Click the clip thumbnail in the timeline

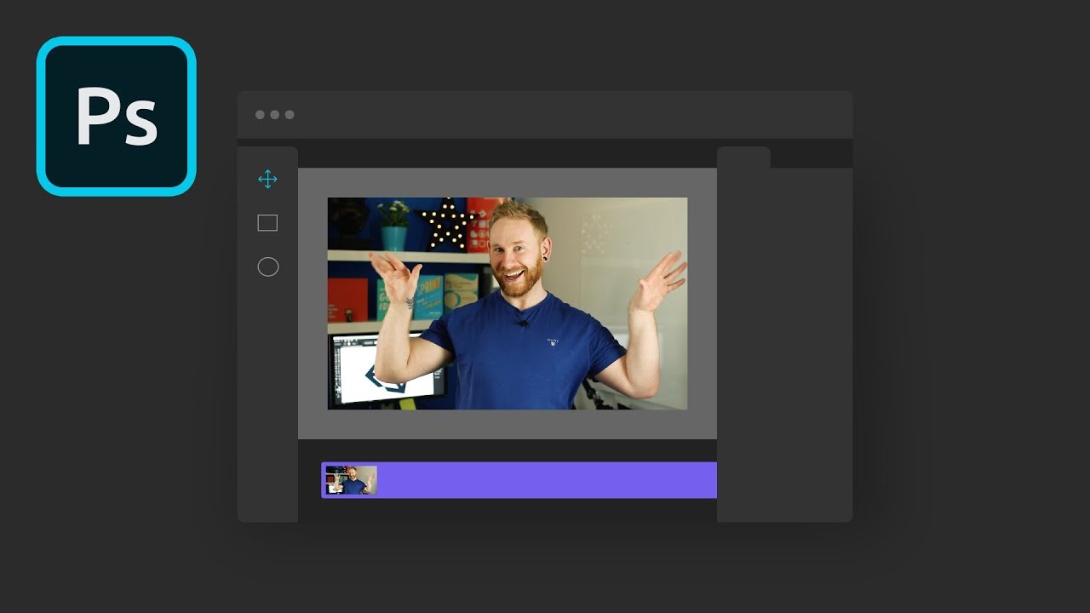click(x=351, y=480)
